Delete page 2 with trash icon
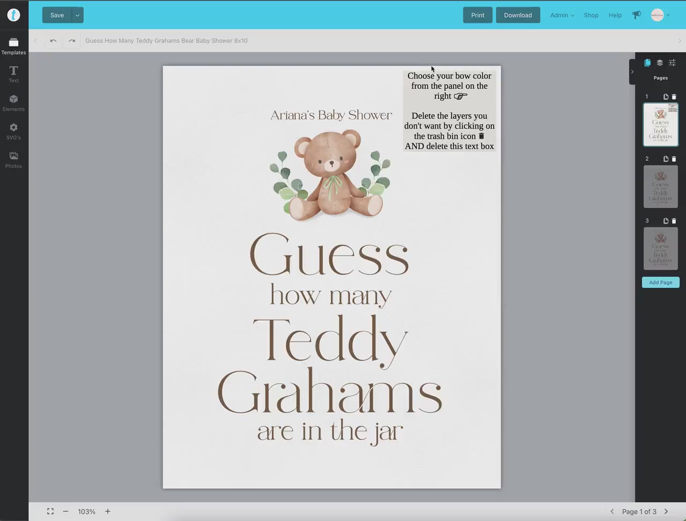 (x=674, y=159)
